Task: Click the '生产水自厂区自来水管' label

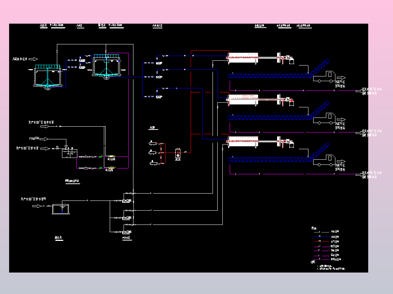Action: coord(41,122)
